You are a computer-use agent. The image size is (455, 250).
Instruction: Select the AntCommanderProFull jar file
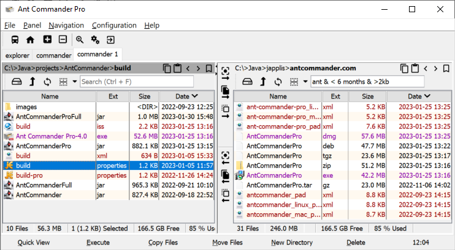click(x=109, y=117)
